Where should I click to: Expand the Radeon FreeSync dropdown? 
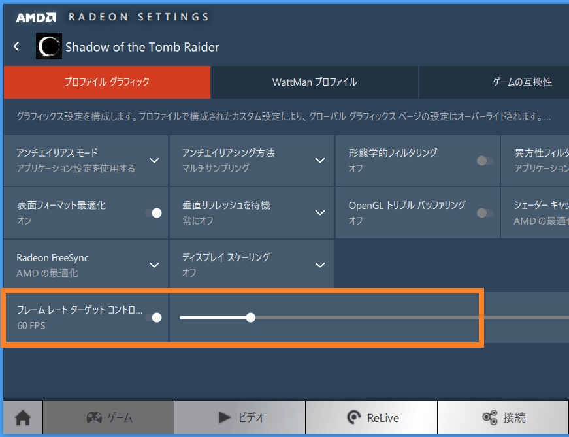154,265
